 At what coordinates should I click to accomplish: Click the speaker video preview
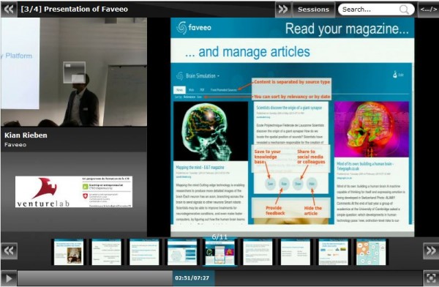pos(74,72)
